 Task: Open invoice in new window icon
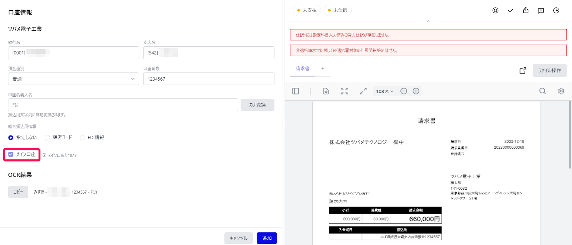[x=523, y=71]
